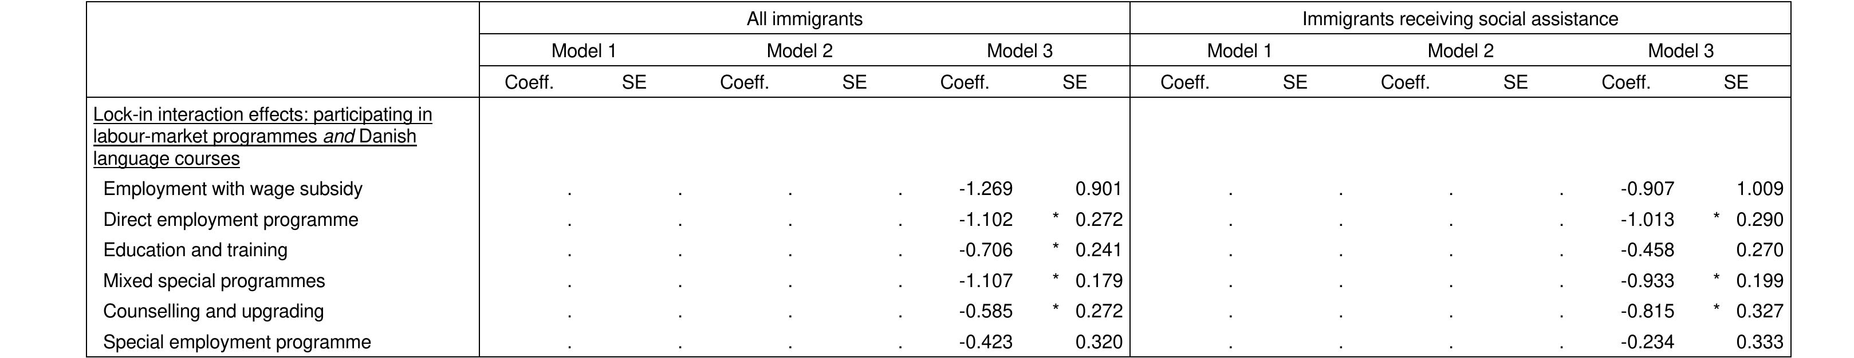Click the coefficient value -0.933
This screenshot has height=358, width=1854.
click(1647, 281)
